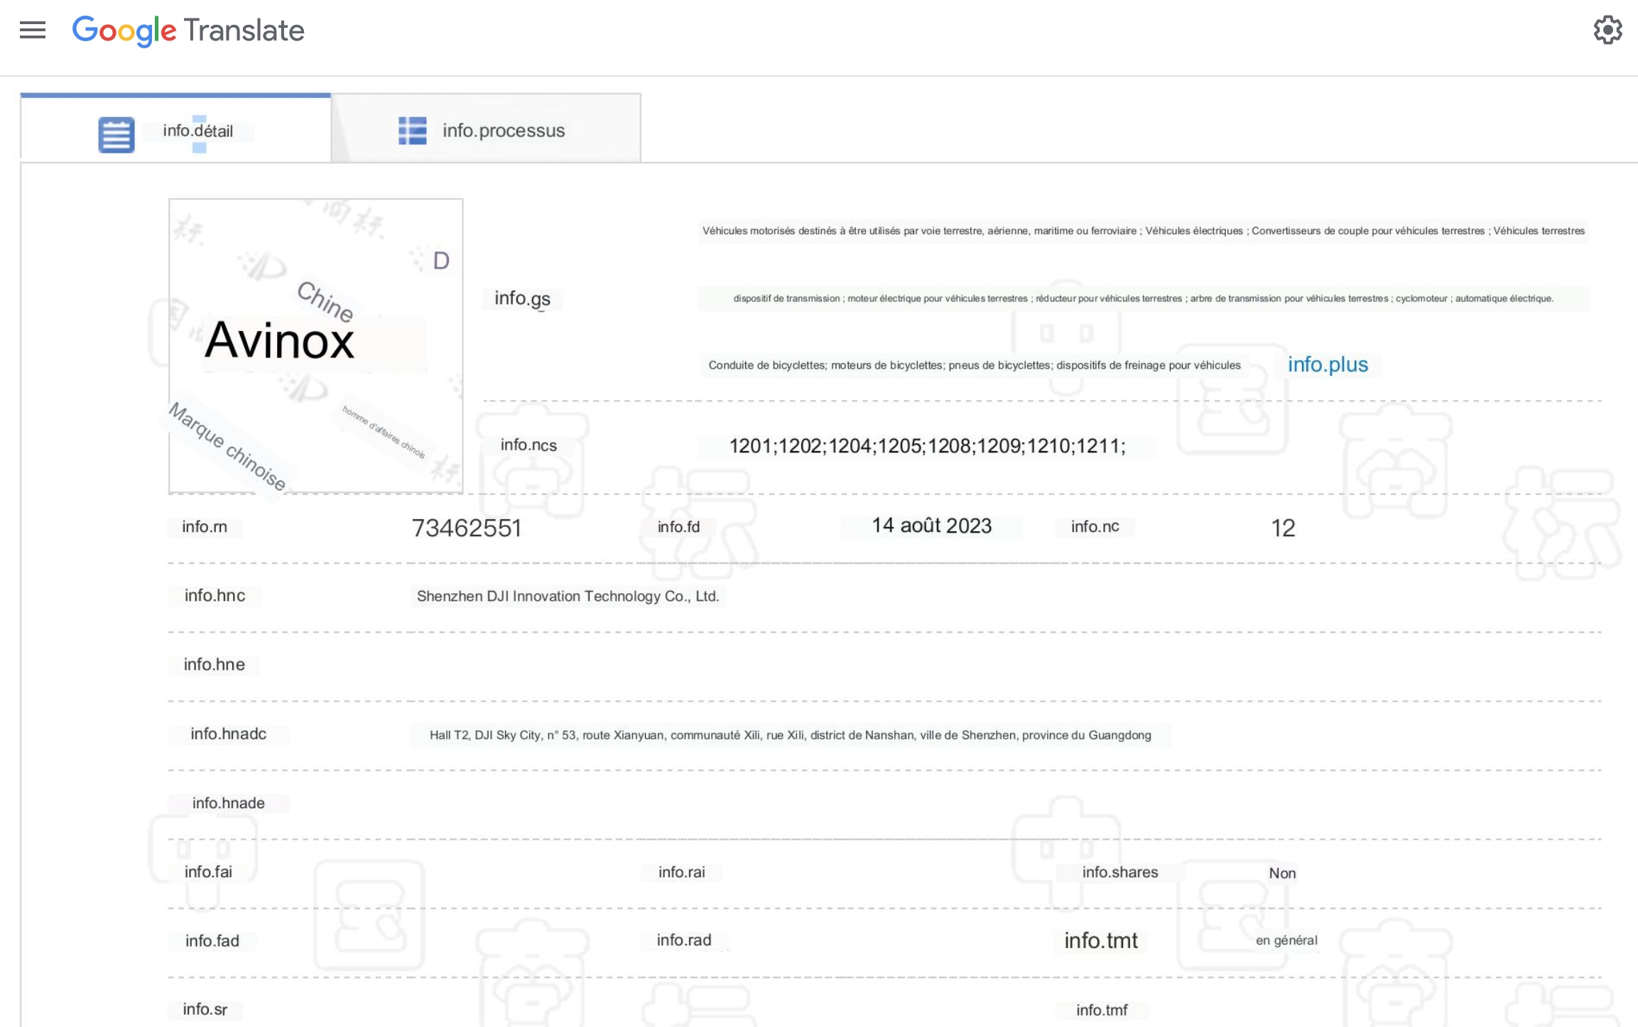Click the document icon on info.détail tab
This screenshot has width=1638, height=1027.
(116, 134)
